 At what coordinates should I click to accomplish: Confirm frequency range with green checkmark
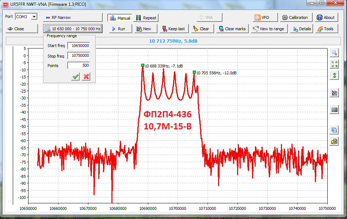(75, 77)
